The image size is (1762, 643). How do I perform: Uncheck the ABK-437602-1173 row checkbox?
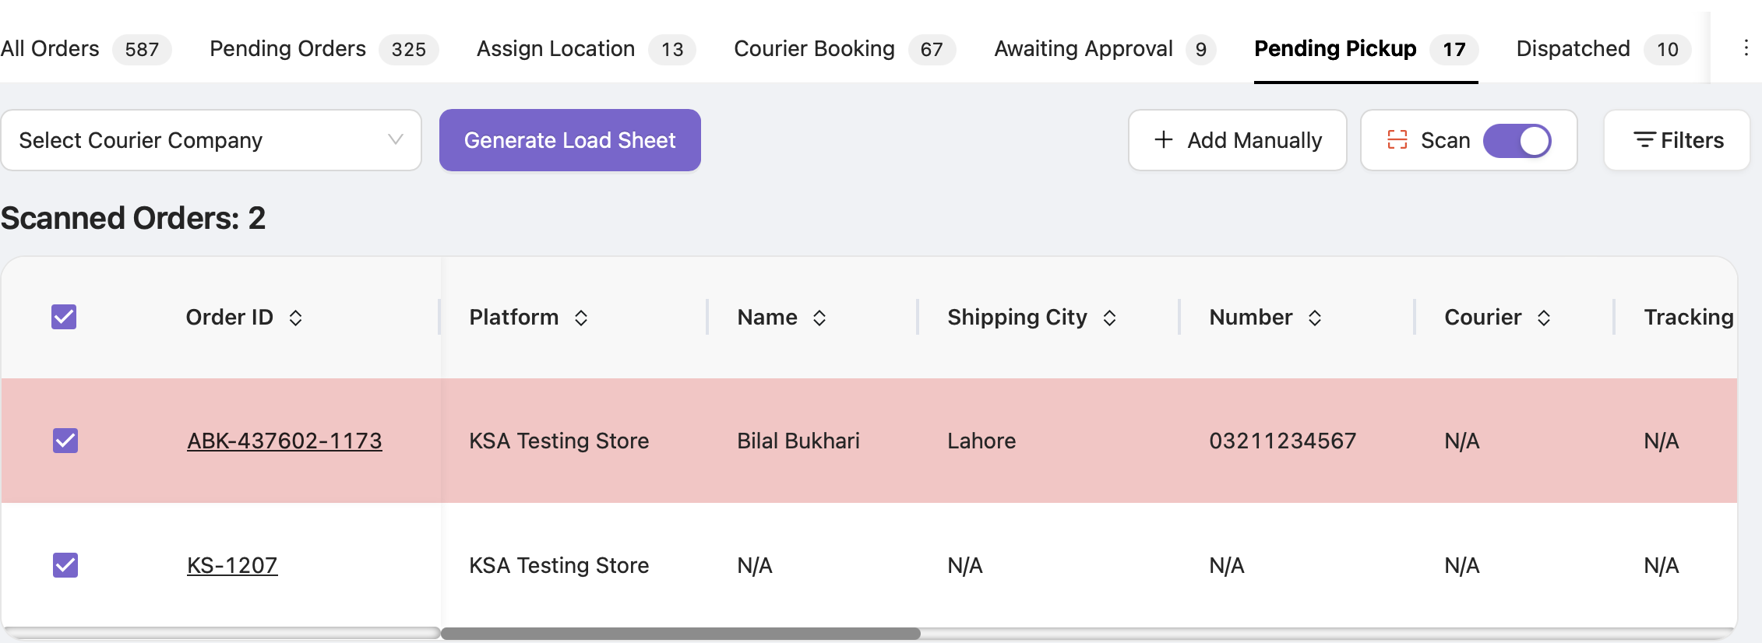[x=65, y=441]
